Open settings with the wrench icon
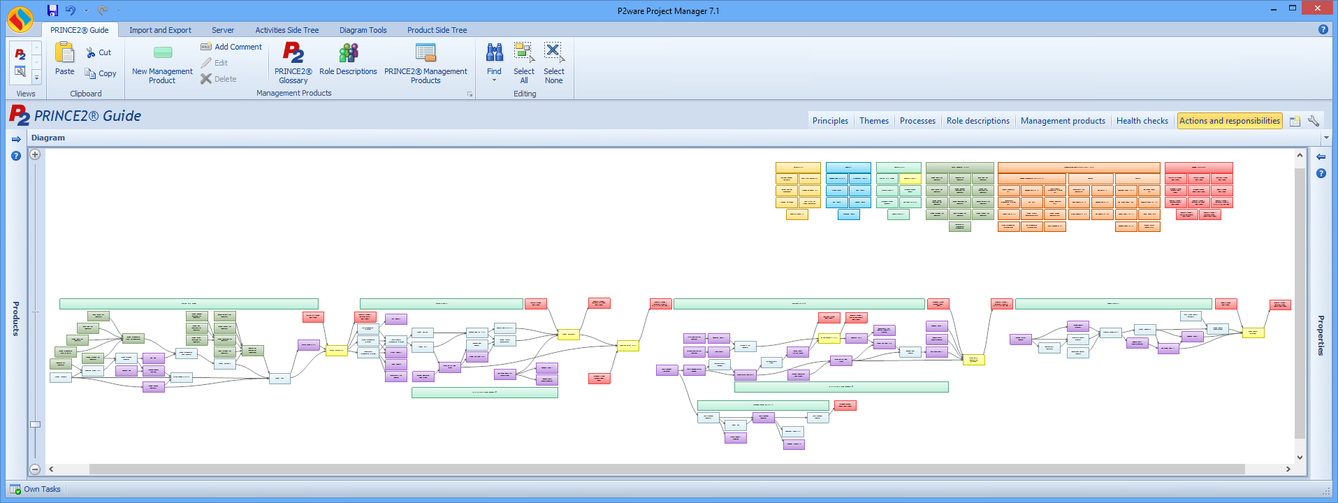Image resolution: width=1338 pixels, height=503 pixels. pos(1314,121)
